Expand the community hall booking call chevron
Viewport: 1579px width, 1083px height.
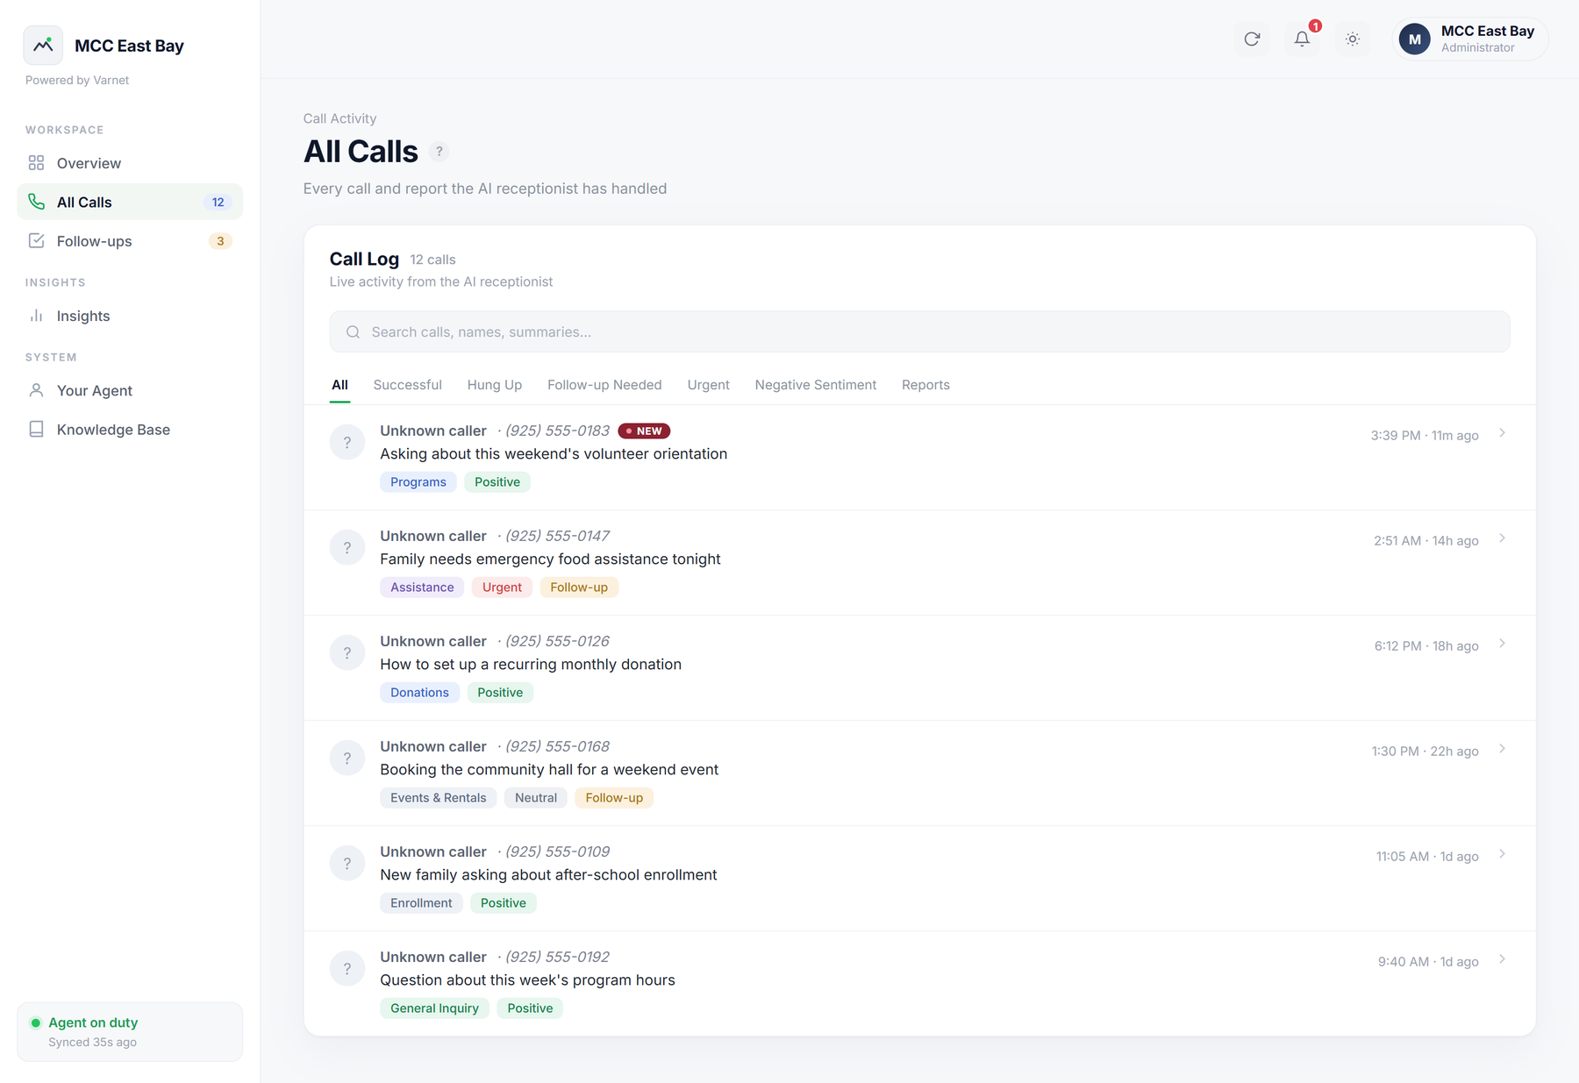1502,749
